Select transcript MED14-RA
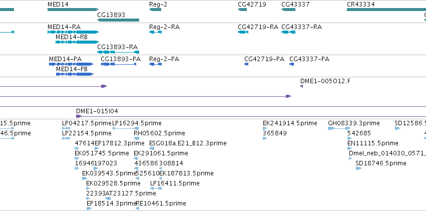426x211 pixels. [x=73, y=32]
